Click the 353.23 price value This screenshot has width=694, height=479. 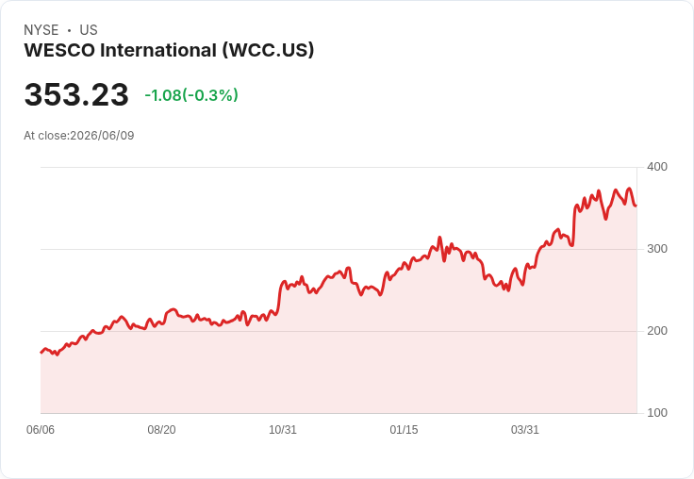coord(76,94)
